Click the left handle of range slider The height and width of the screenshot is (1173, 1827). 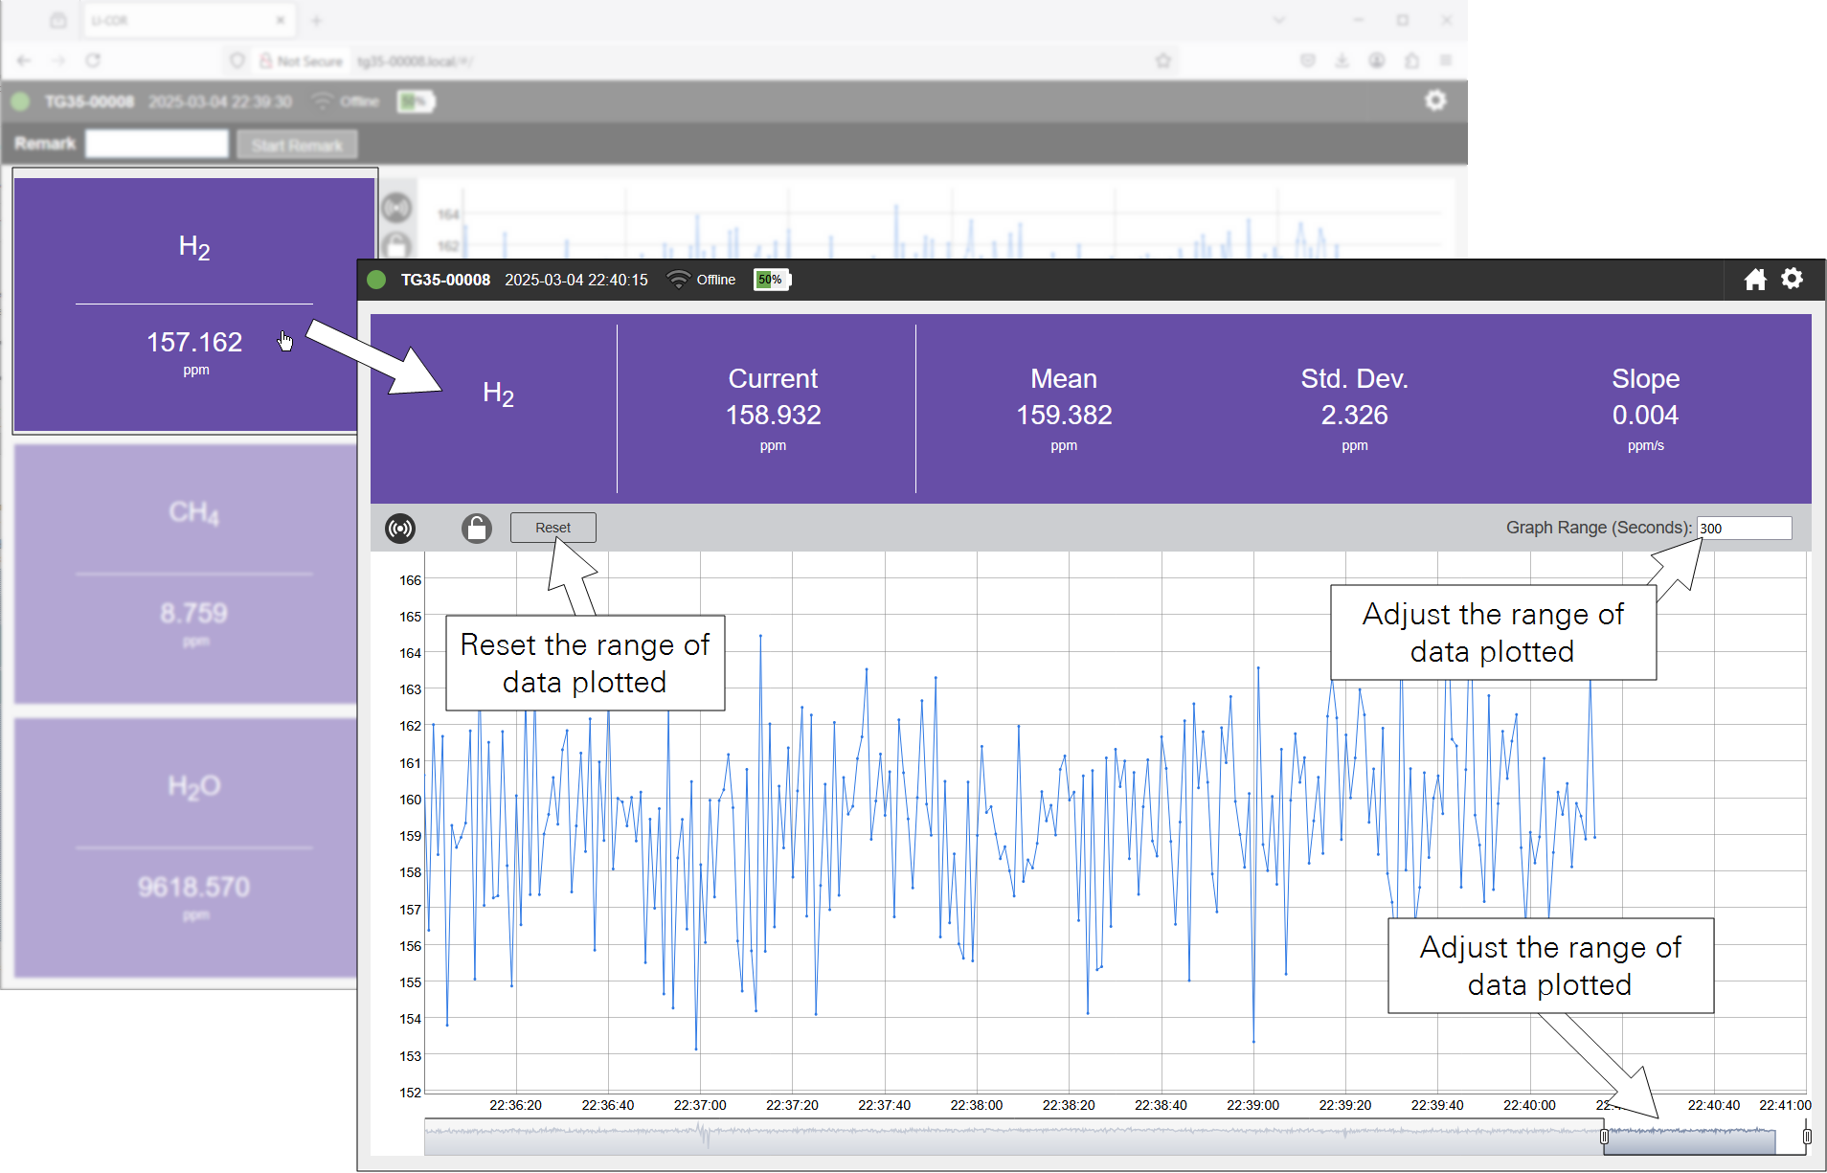tap(1604, 1137)
